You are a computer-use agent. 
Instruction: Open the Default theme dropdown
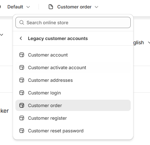point(19,7)
